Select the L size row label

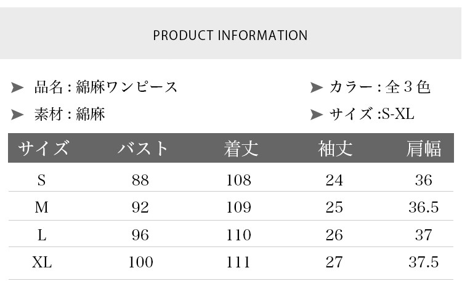click(x=42, y=235)
